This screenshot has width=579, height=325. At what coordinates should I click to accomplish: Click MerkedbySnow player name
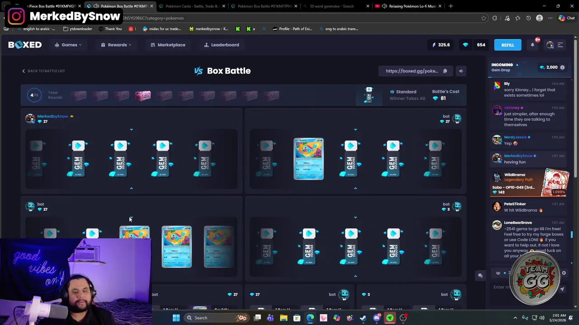52,116
